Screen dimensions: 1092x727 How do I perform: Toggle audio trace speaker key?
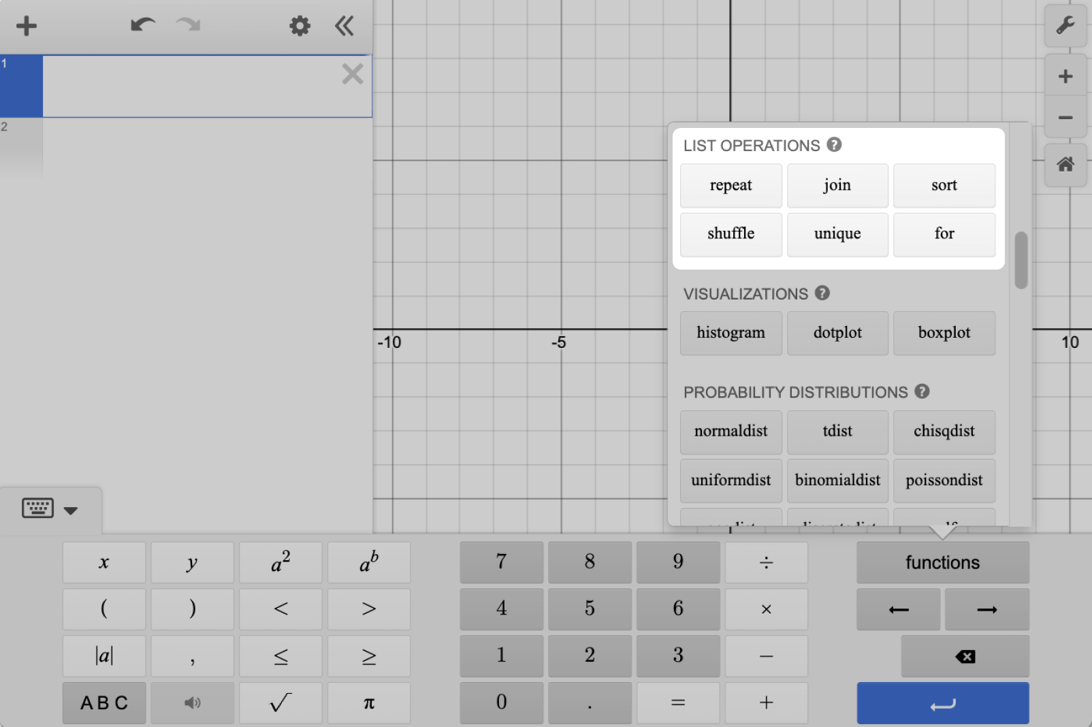pos(192,702)
